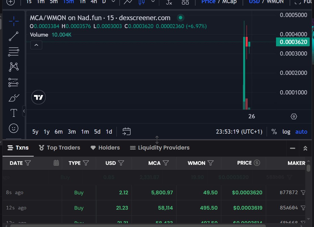The image size is (314, 227).
Task: Toggle auto scale mode
Action: pyautogui.click(x=301, y=132)
